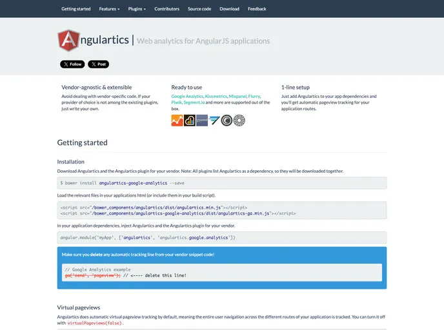Click the Google Analytics orange chart icon
Viewport: 444px width, 330px height.
[x=177, y=121]
